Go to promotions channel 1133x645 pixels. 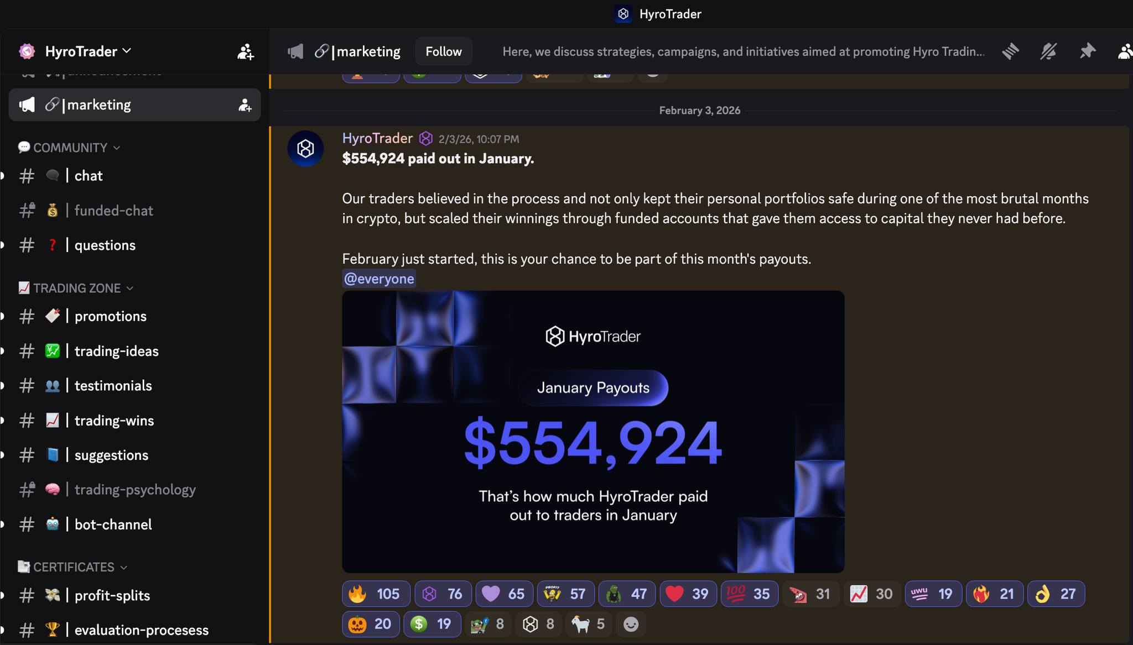click(x=134, y=316)
